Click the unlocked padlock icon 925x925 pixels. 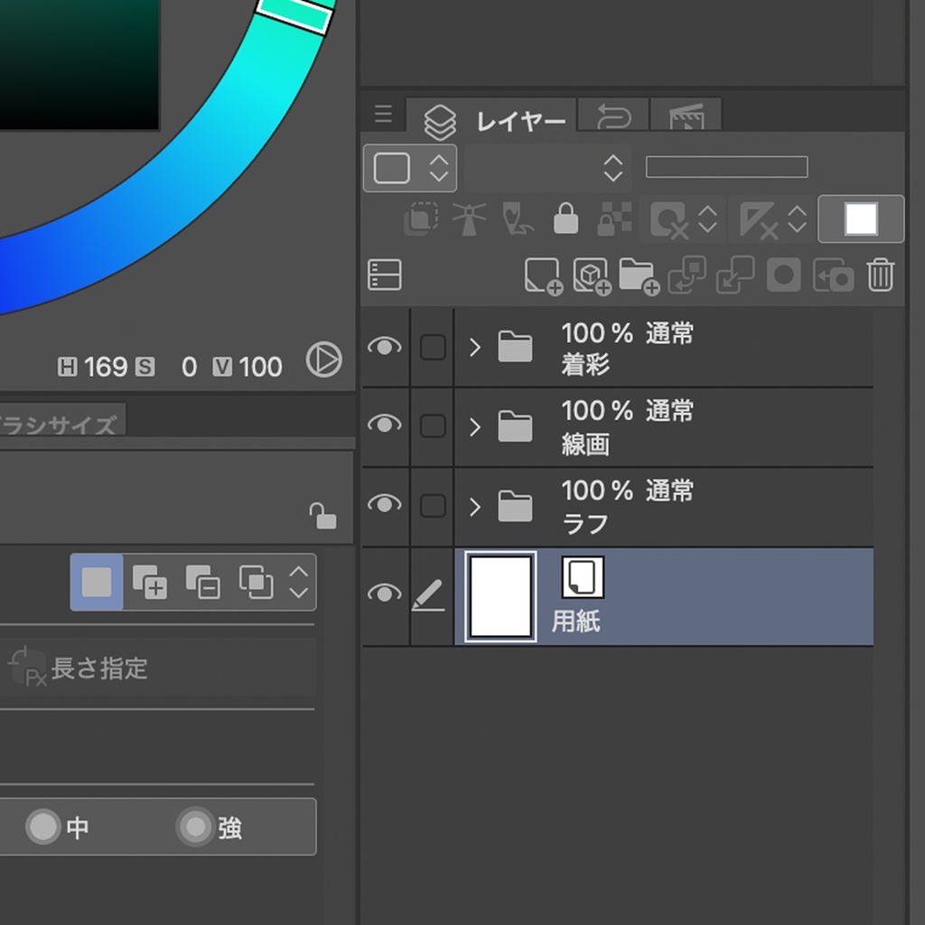point(322,516)
